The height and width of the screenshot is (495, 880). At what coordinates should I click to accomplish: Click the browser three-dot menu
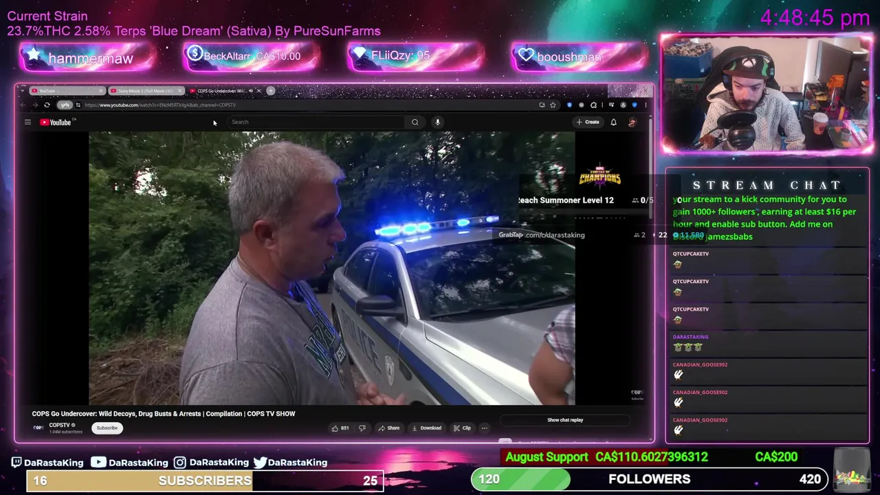645,105
